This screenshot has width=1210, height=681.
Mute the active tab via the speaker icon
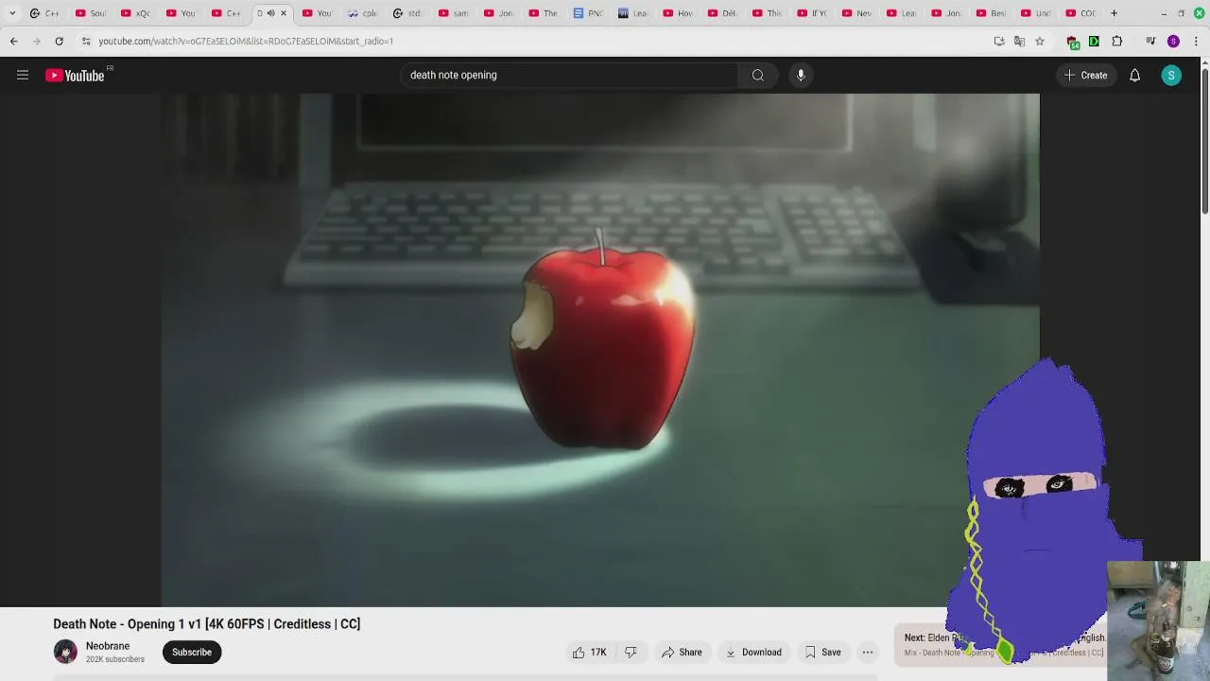point(270,13)
